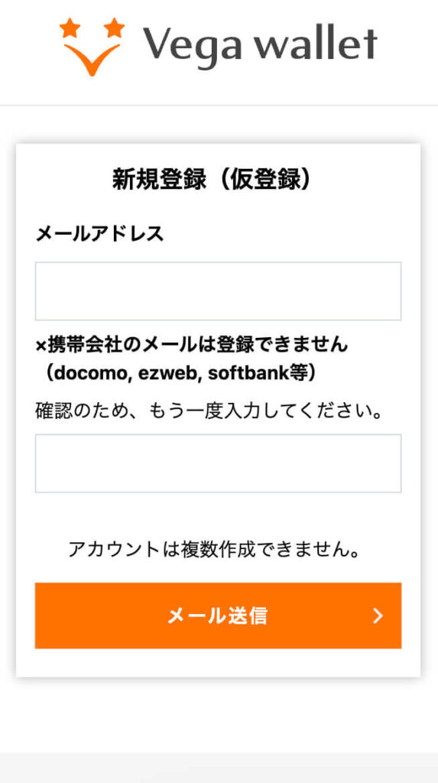Click the 携帯会社のメールは登録できません warning text
The image size is (438, 783).
pyautogui.click(x=196, y=345)
